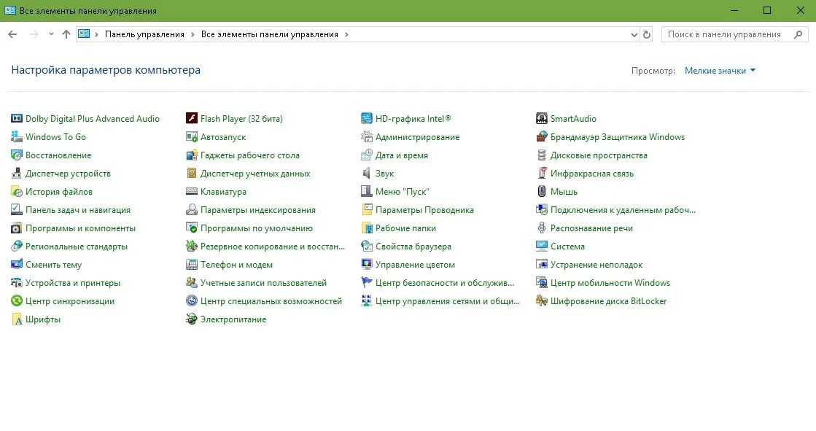Open Учетные записи пользователей
816x431 pixels.
[263, 283]
